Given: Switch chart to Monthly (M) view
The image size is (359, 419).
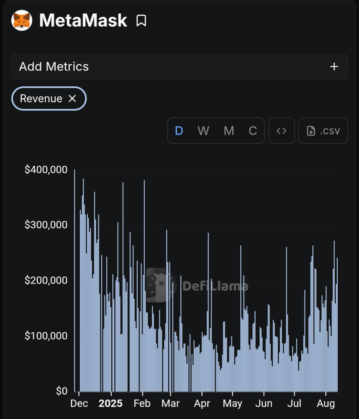Looking at the screenshot, I should 229,131.
